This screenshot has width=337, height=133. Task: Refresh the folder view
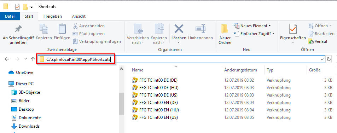(329, 59)
